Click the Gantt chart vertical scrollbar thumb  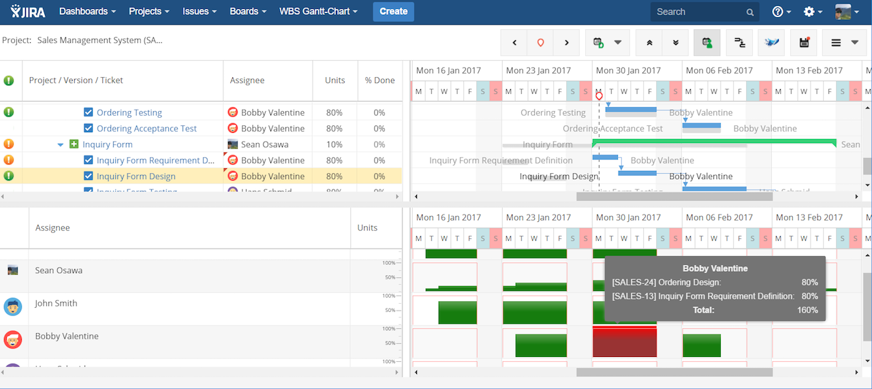tap(867, 166)
